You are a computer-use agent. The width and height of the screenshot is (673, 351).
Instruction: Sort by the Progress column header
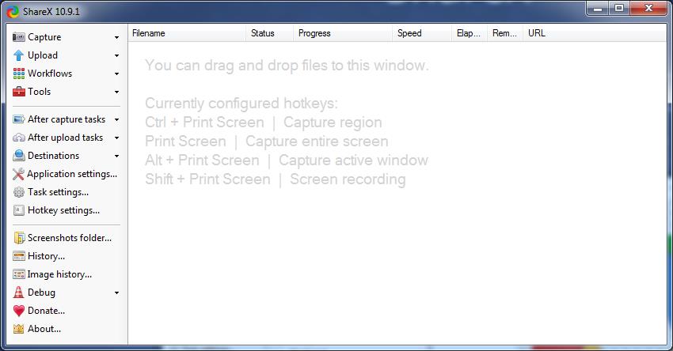[343, 33]
